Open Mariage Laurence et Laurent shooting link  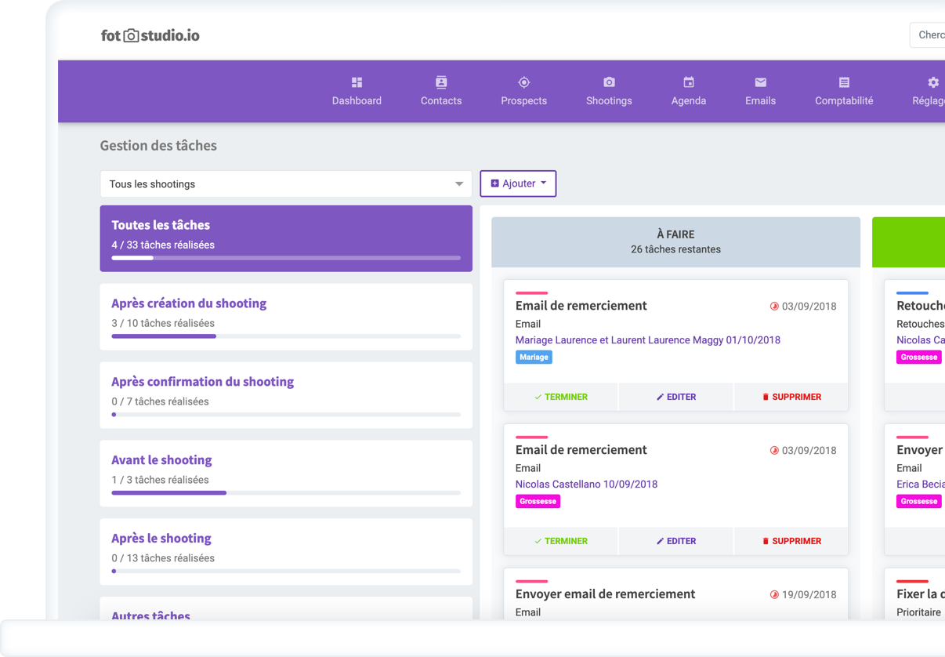coord(647,340)
